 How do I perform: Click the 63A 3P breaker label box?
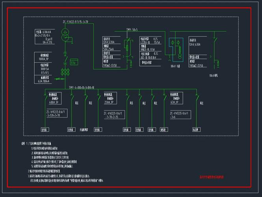176,98
